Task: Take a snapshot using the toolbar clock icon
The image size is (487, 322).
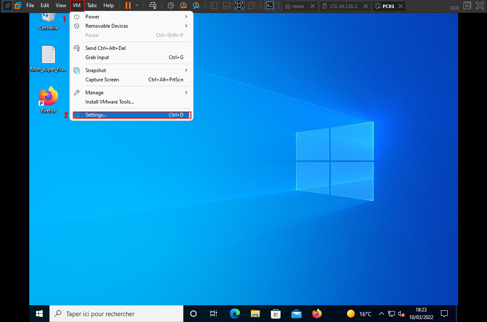Action: (171, 6)
